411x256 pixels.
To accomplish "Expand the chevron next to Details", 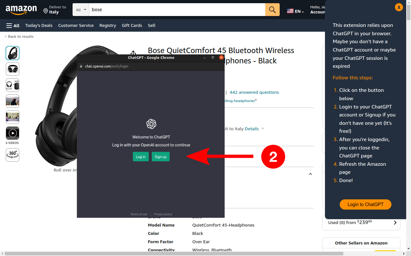I will (263, 129).
